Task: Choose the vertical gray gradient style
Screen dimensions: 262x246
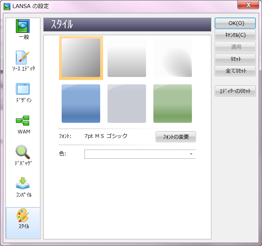Action: click(127, 58)
